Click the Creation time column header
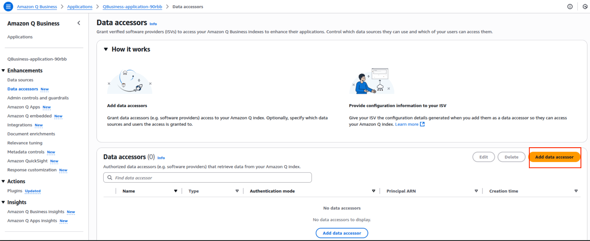590x241 pixels. (504, 191)
